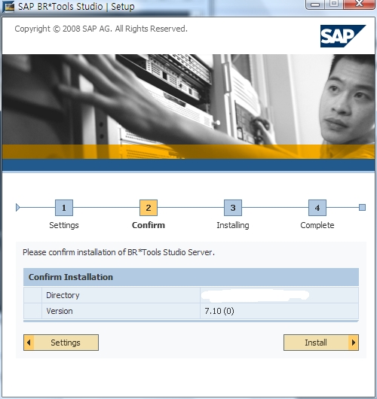The image size is (377, 399).
Task: Click the Complete step label
Action: tap(317, 225)
